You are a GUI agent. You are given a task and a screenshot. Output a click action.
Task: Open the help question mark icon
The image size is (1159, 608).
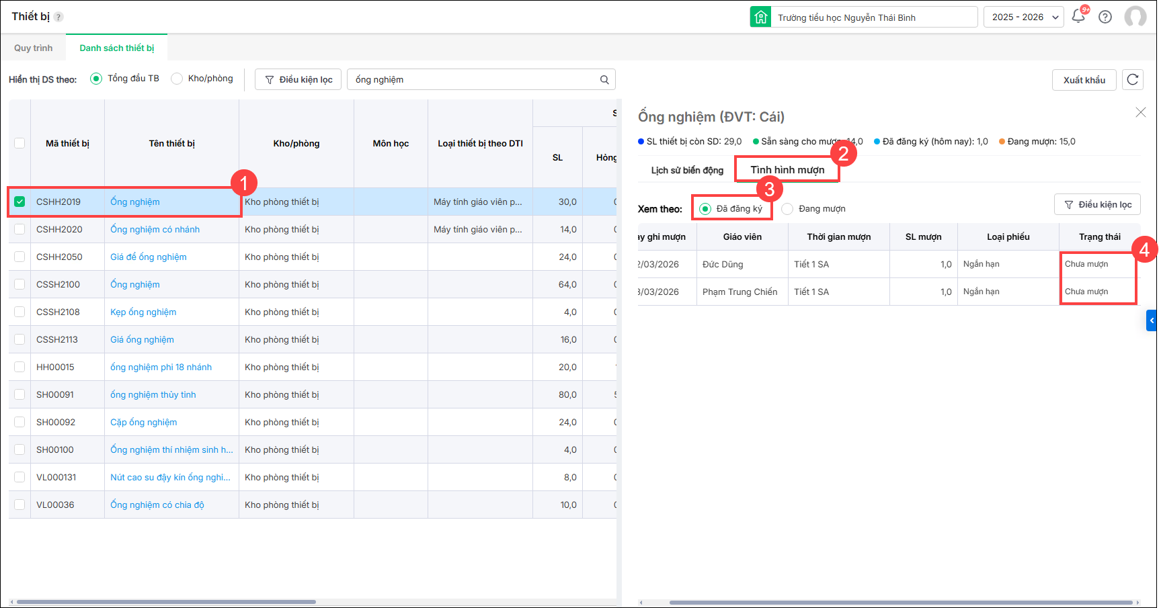1105,17
